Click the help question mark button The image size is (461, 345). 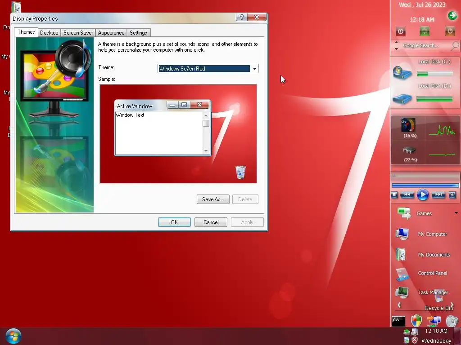[x=241, y=18]
